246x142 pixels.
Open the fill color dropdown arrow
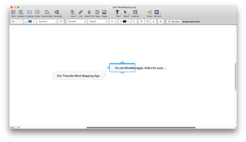(x=21, y=22)
